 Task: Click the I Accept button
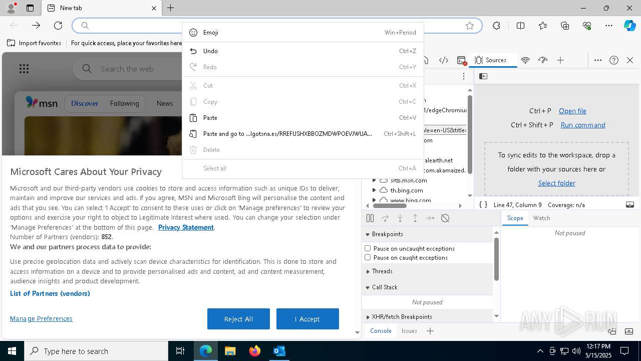(x=307, y=319)
